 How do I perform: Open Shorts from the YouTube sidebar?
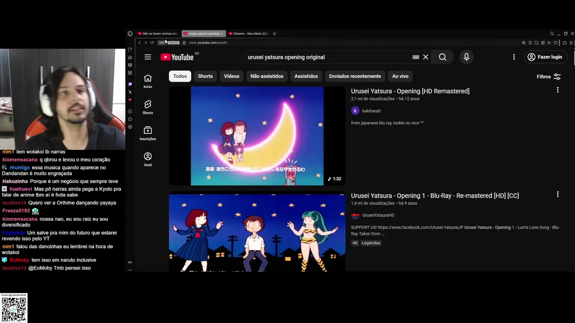pos(148,107)
